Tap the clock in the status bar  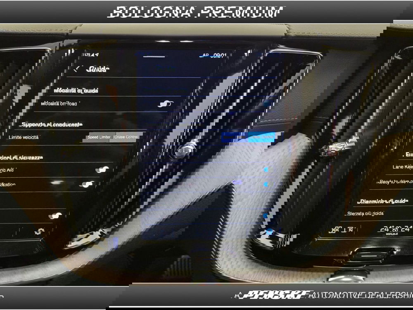pyautogui.click(x=218, y=55)
